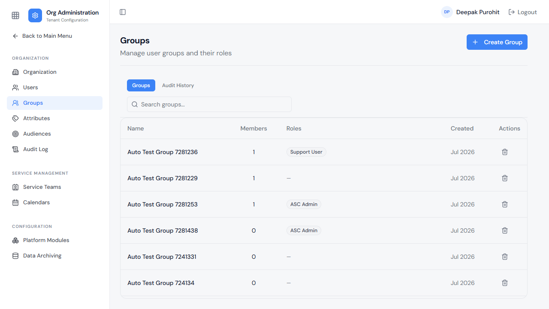Click the Calendars icon
The width and height of the screenshot is (549, 309).
pyautogui.click(x=15, y=203)
